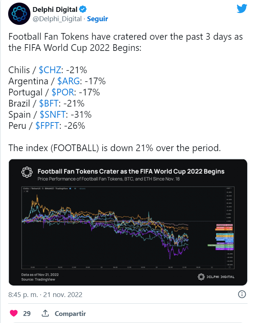Follow the account via Seguir link
Image resolution: width=255 pixels, height=323 pixels.
click(97, 19)
